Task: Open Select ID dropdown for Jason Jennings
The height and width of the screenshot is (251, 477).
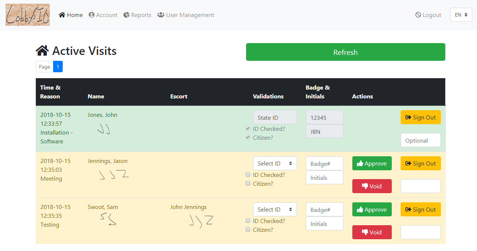Action: tap(275, 163)
